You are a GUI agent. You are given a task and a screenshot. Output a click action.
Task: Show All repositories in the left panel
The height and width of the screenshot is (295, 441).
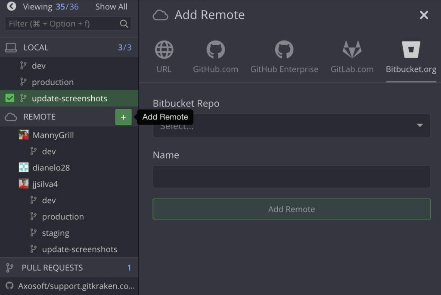tap(111, 6)
